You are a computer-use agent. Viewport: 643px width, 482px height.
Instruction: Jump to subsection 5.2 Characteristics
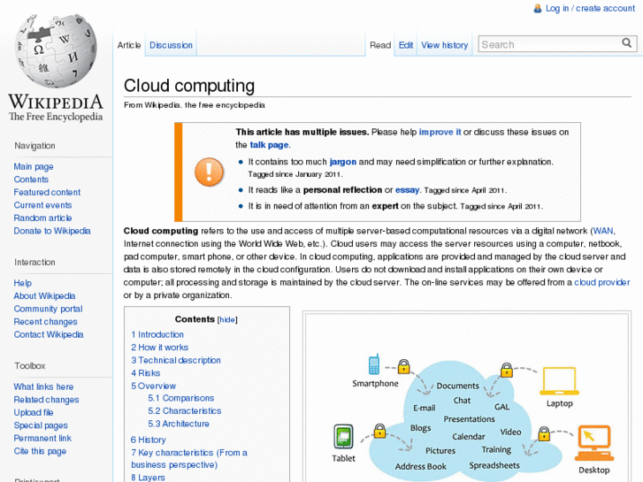184,410
